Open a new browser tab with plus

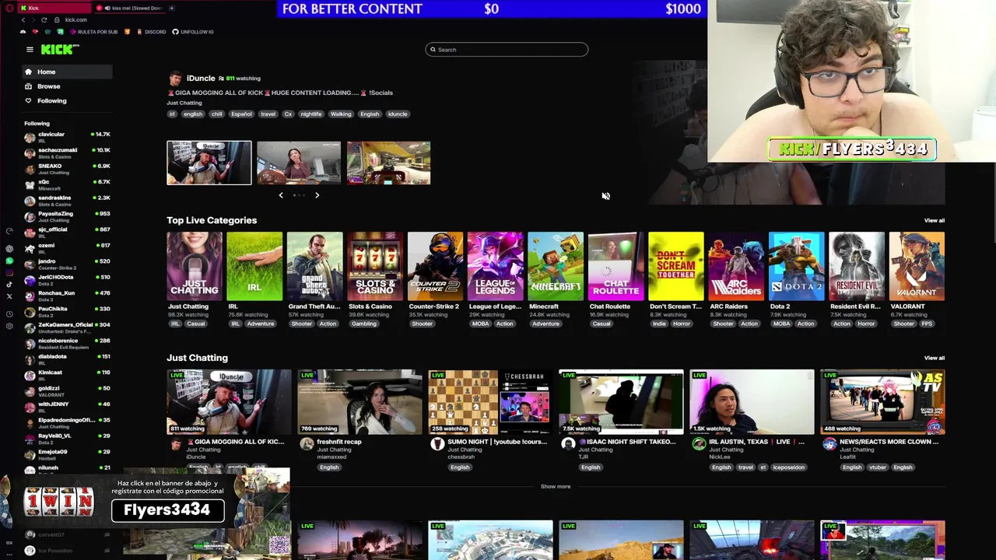click(171, 8)
